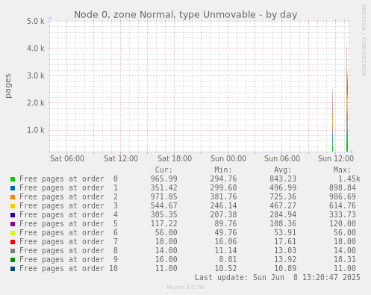Click 'Free pages at order 2' label

pos(69,197)
